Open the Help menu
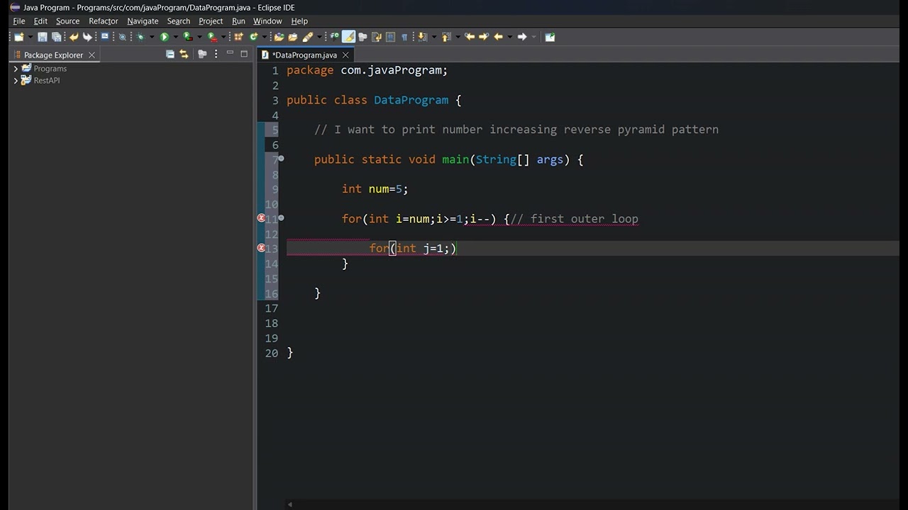908x510 pixels. coord(299,21)
